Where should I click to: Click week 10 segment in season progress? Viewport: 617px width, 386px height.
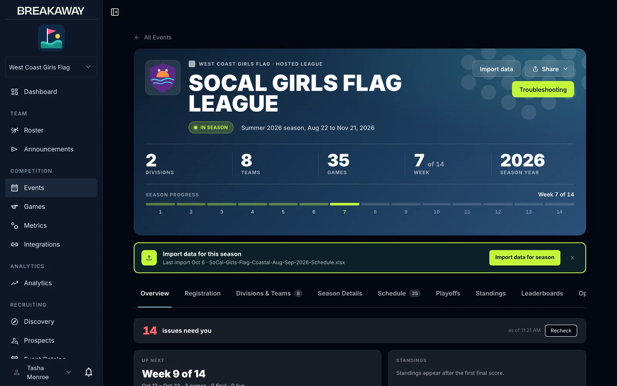coord(437,204)
